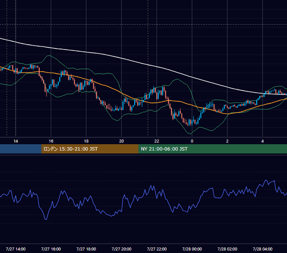
Task: Click the NY 21:00-06:00 JST session bar
Action: point(212,149)
